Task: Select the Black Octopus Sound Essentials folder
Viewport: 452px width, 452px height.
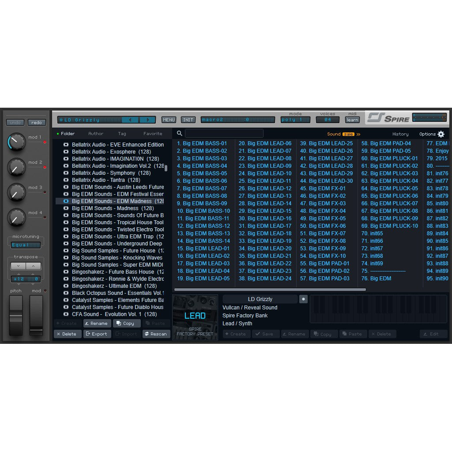Action: click(117, 293)
